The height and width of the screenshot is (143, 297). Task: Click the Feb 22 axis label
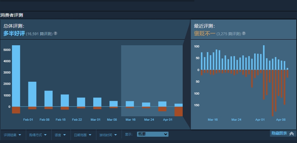77,120
